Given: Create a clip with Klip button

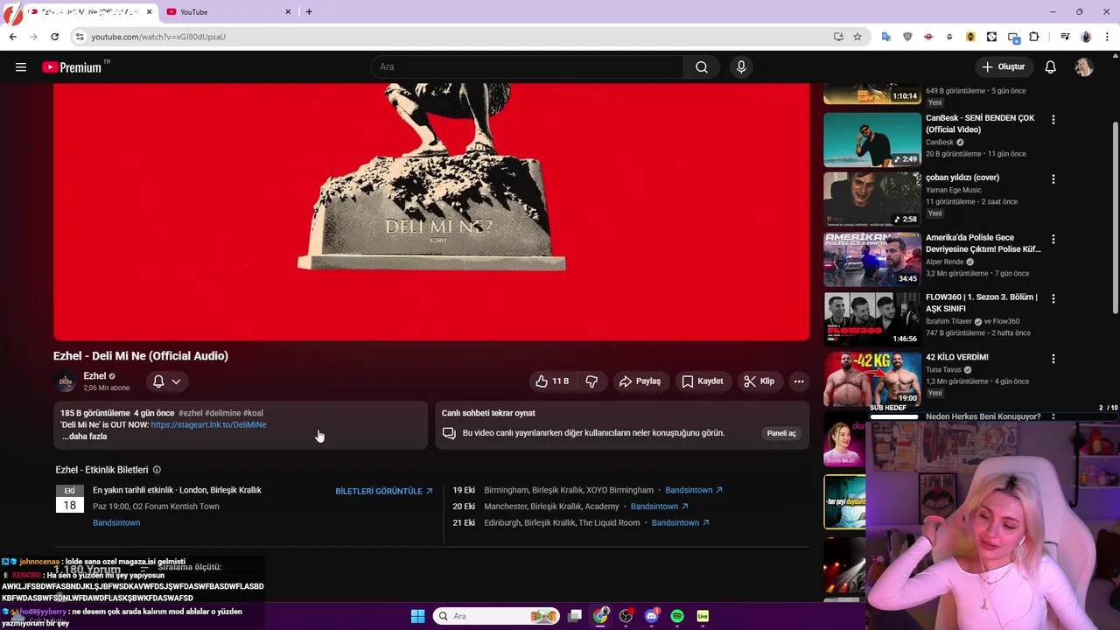Looking at the screenshot, I should [x=759, y=381].
